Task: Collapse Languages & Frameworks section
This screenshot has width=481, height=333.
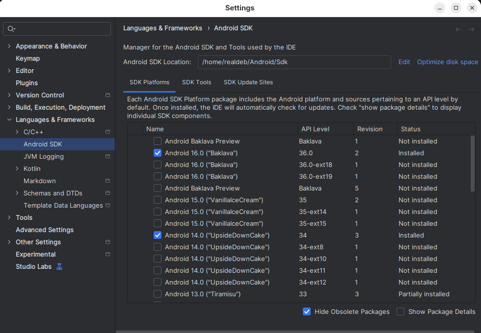Action: [x=9, y=119]
